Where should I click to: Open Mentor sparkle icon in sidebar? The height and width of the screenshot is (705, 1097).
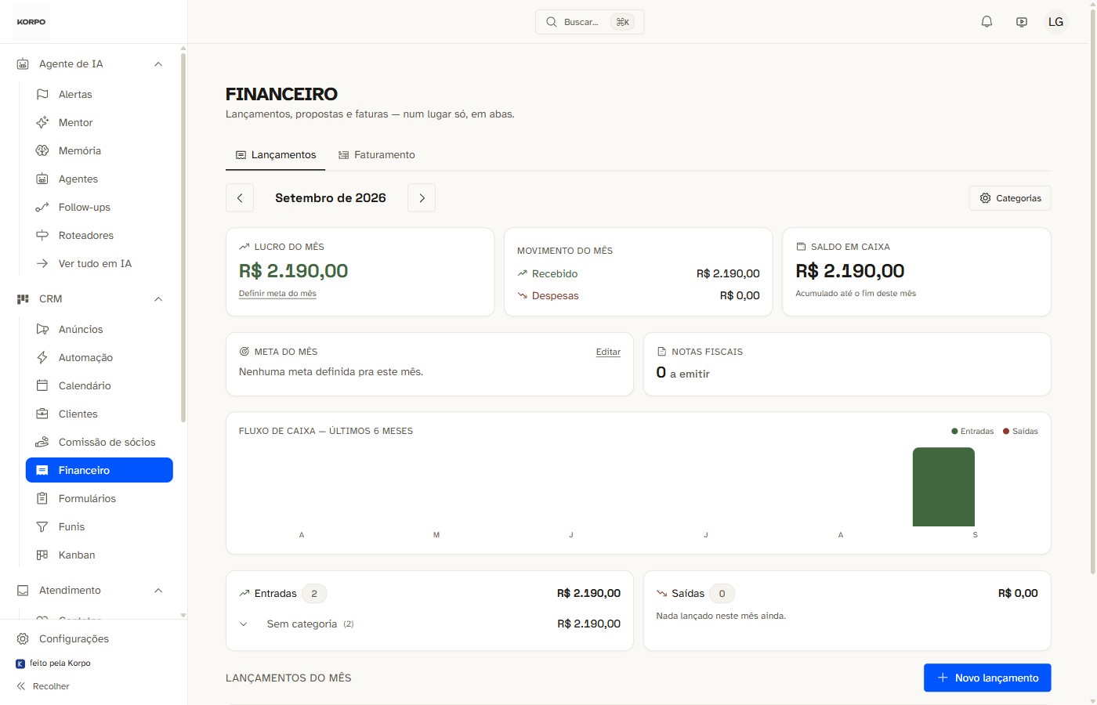(x=42, y=122)
